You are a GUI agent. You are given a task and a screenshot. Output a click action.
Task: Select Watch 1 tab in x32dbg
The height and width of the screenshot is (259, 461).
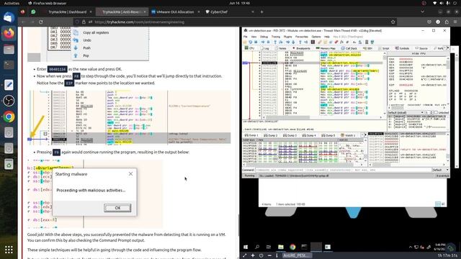(348, 135)
